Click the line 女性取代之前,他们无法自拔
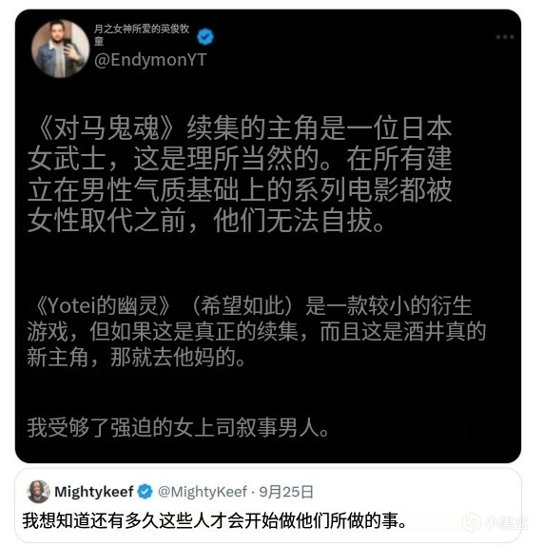The width and height of the screenshot is (544, 546). click(206, 220)
